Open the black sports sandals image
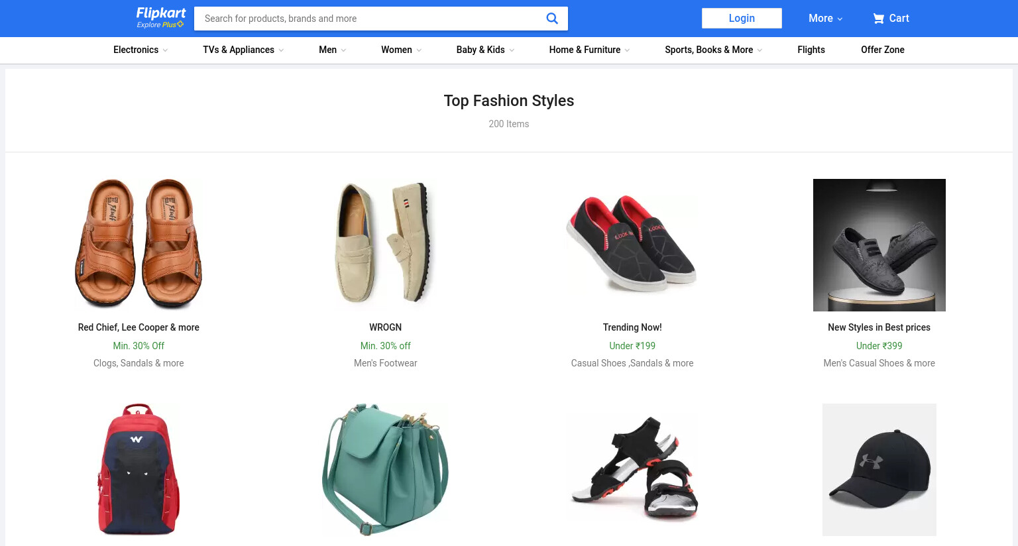Screen dimensions: 1018x546 [x=632, y=469]
